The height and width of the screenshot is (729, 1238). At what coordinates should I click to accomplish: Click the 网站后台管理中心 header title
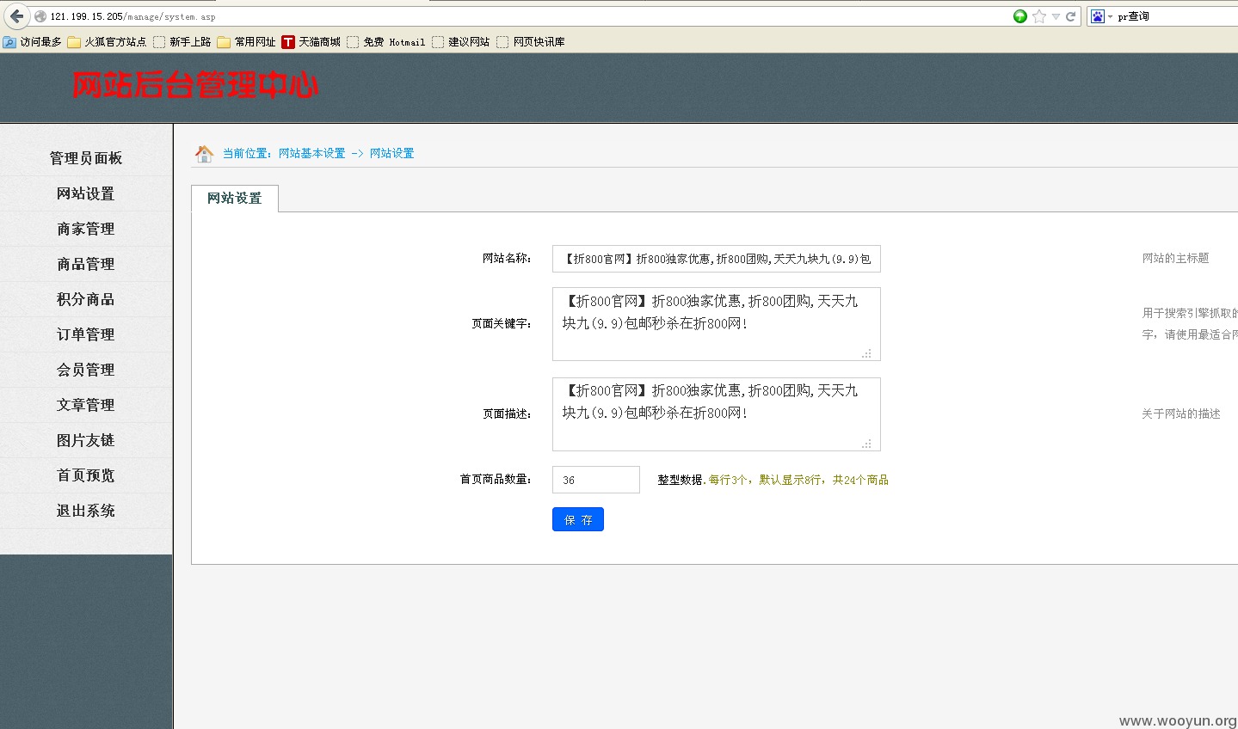click(195, 85)
